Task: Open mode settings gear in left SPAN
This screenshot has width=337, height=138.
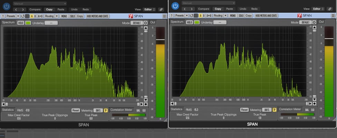Action: pyautogui.click(x=145, y=23)
